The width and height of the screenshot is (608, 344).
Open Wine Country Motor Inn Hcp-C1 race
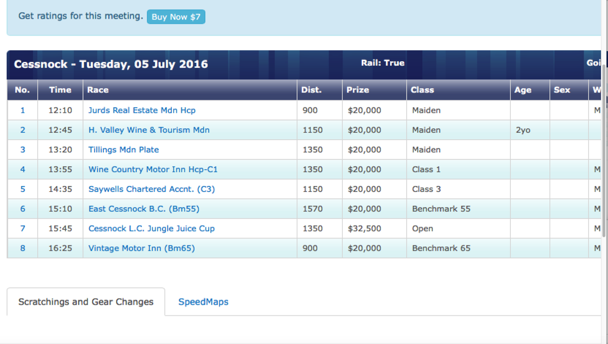pos(153,169)
